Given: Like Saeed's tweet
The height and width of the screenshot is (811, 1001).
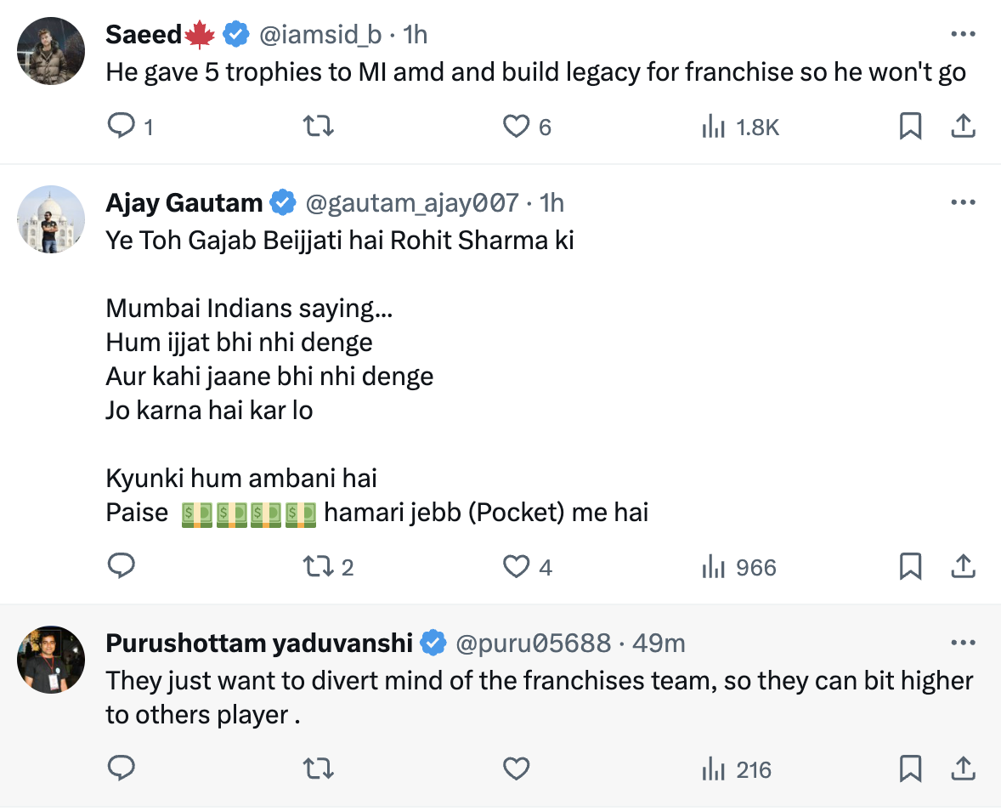Looking at the screenshot, I should click(516, 127).
